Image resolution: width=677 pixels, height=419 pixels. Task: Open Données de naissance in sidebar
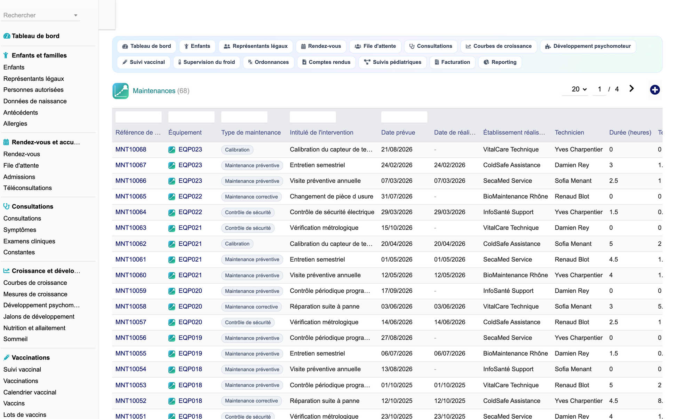tap(35, 101)
